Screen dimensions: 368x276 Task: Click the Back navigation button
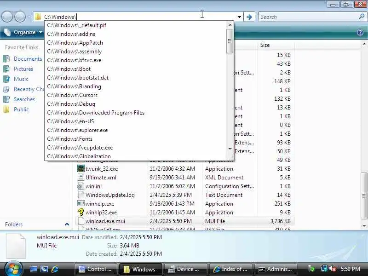click(7, 17)
